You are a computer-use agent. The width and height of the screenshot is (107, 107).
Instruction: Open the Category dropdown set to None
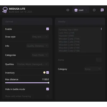93,69
